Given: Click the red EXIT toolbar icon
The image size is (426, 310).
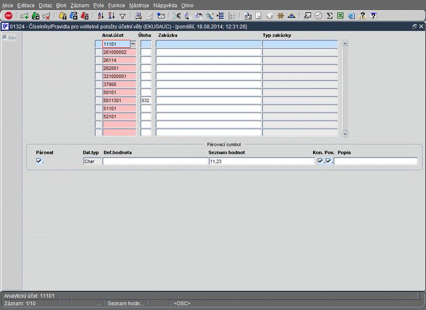Looking at the screenshot, I should click(x=9, y=16).
